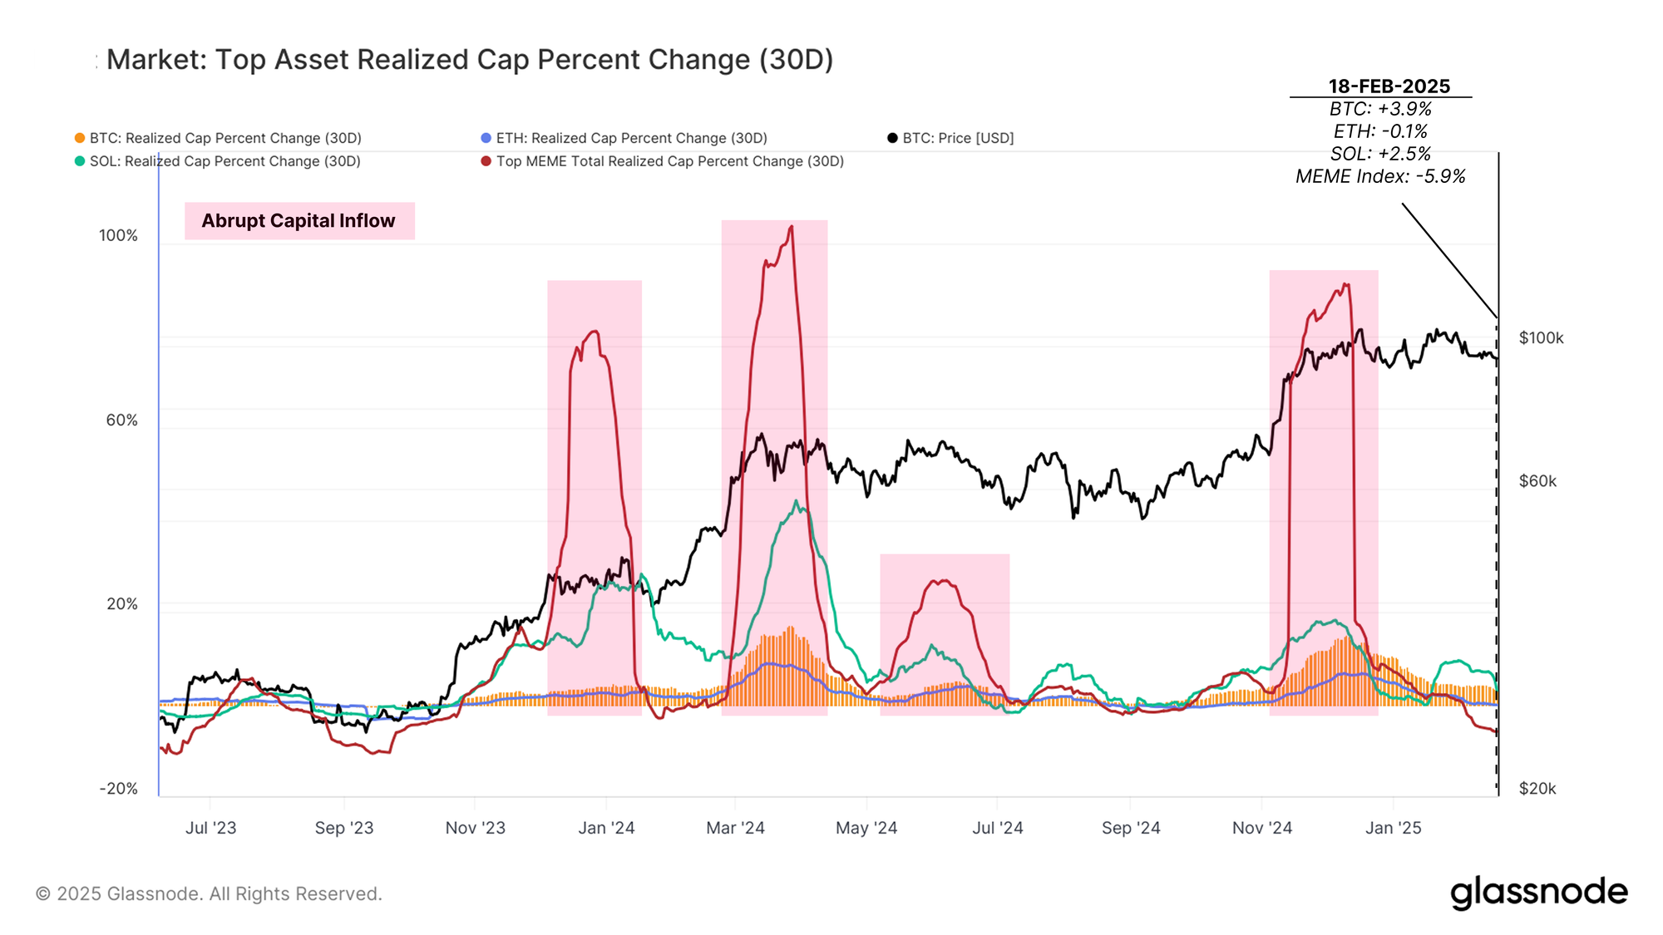This screenshot has height=935, width=1663.
Task: Click the Nov '24 x-axis label
Action: [x=1262, y=828]
